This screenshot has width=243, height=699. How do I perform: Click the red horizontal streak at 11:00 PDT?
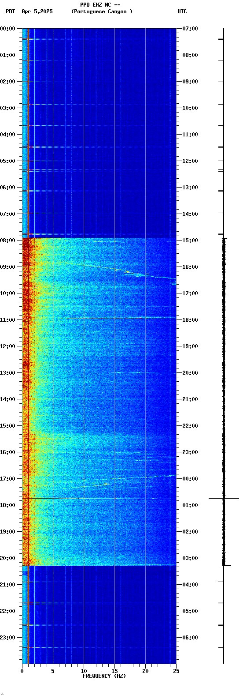[x=118, y=318]
